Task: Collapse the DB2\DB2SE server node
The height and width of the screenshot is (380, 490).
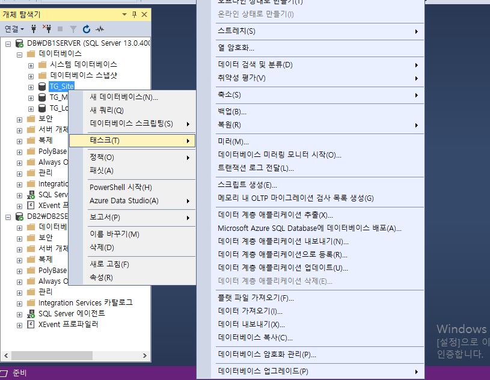Action: click(x=8, y=217)
